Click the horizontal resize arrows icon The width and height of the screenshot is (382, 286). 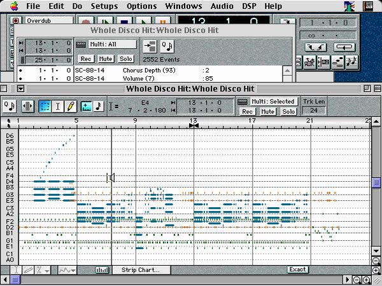27,106
